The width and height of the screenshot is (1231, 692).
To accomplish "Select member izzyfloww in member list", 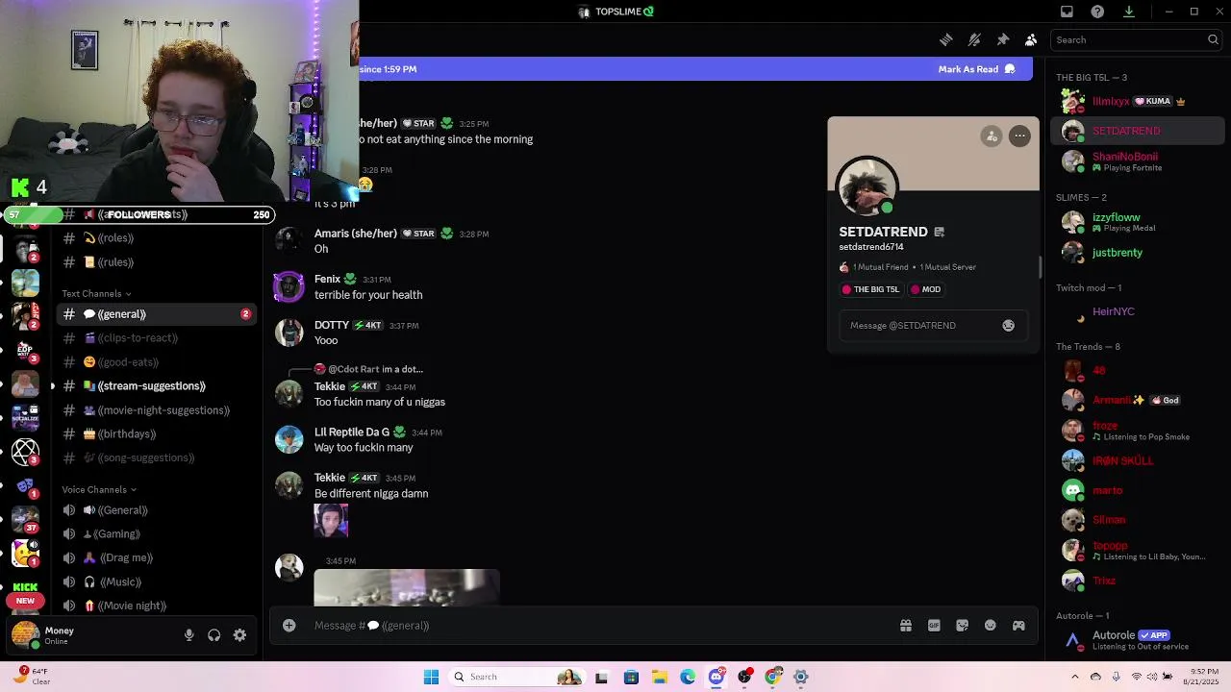I will coord(1139,222).
